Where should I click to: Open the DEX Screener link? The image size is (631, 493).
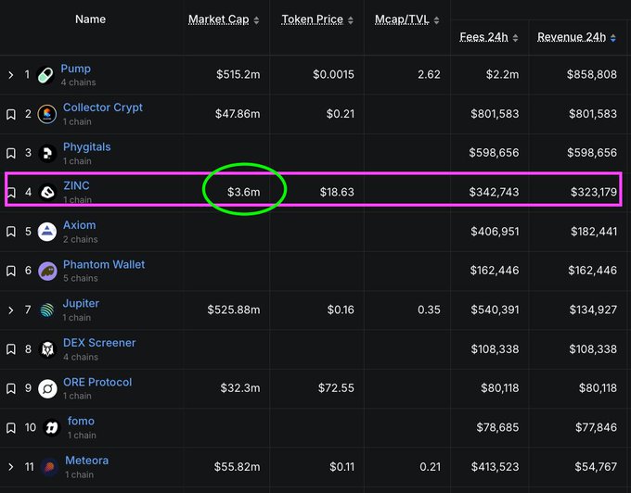99,343
